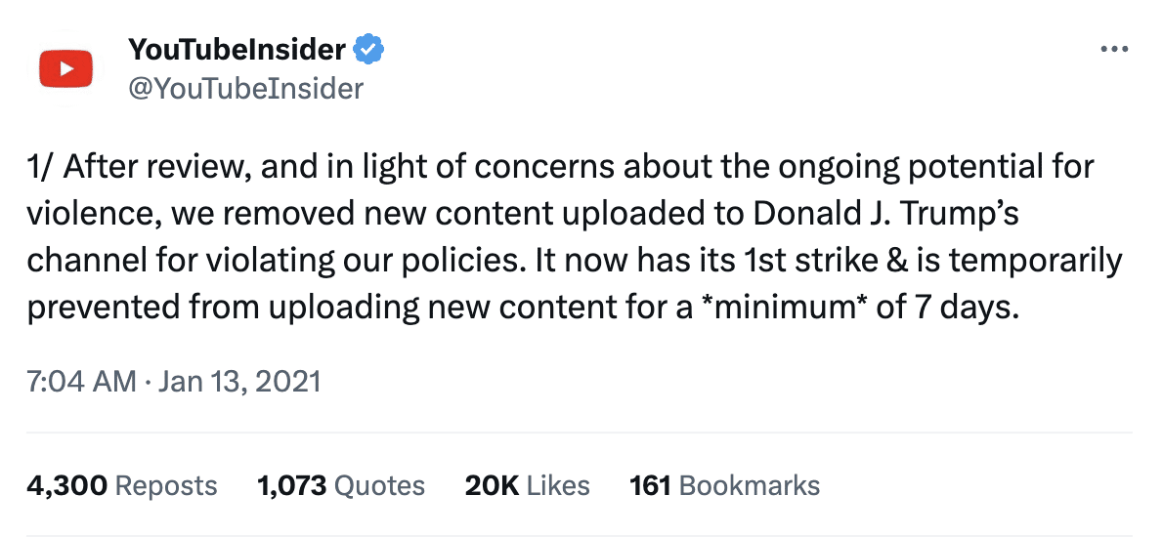View the 1,073 Quotes list
Screen dimensions: 1163x537
(340, 485)
